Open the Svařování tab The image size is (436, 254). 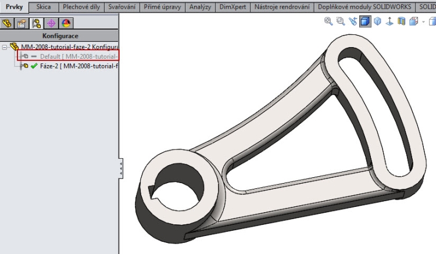pyautogui.click(x=122, y=7)
